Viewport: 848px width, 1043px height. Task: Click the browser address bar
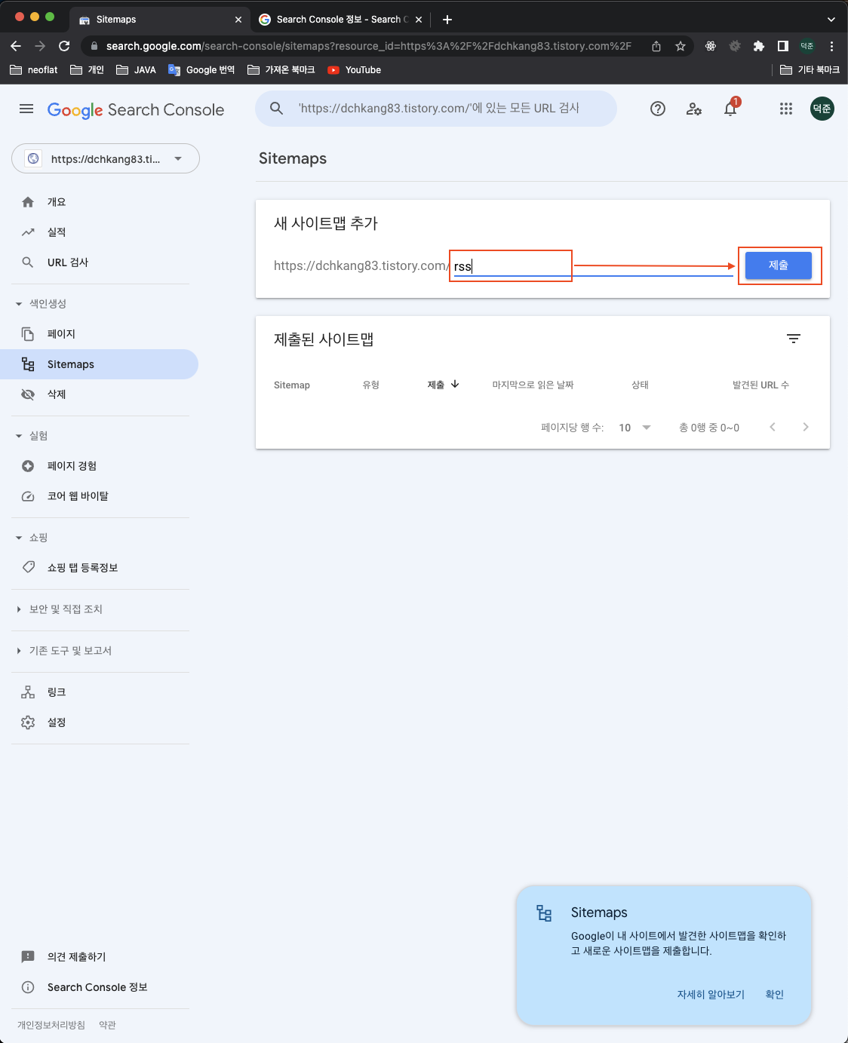[x=368, y=46]
